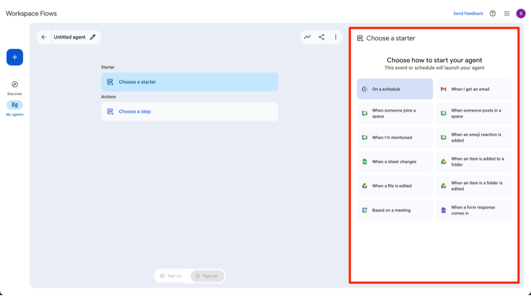Click the pencil icon to rename agent
Image resolution: width=531 pixels, height=299 pixels.
pos(92,37)
